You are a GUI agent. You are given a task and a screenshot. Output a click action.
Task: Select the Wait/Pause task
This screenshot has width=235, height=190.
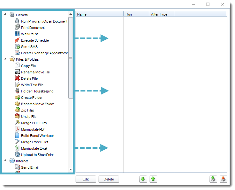[30, 34]
